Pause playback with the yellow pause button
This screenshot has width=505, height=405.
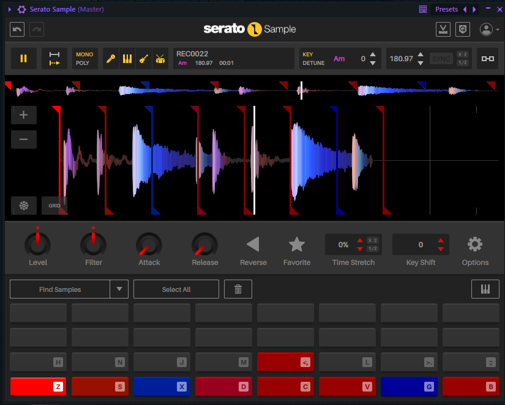(x=23, y=59)
